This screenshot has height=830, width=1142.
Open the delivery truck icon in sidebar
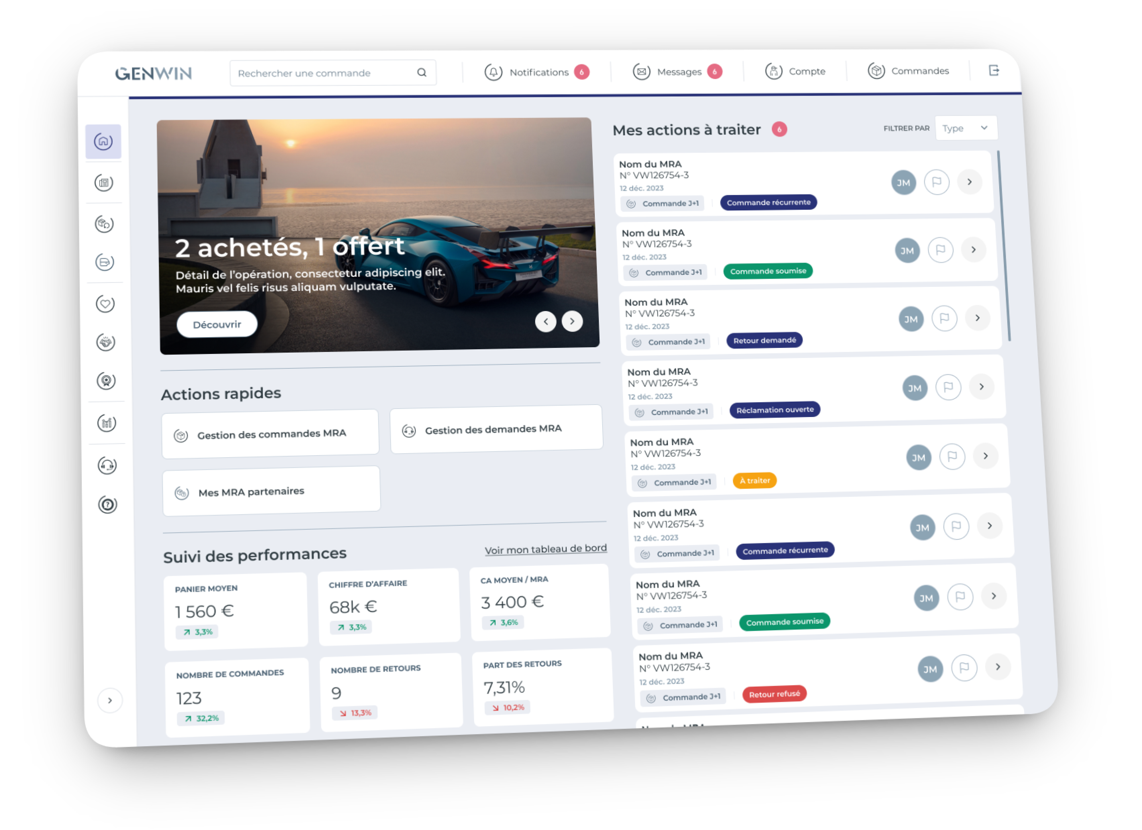[x=105, y=262]
